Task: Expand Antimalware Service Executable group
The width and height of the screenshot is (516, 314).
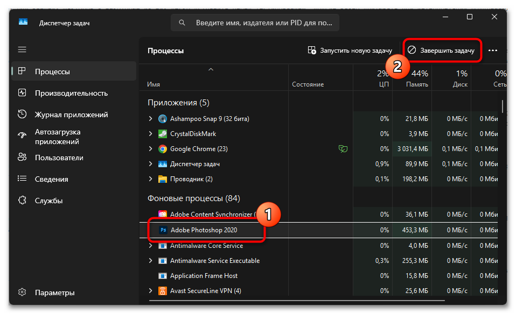Action: (x=151, y=261)
